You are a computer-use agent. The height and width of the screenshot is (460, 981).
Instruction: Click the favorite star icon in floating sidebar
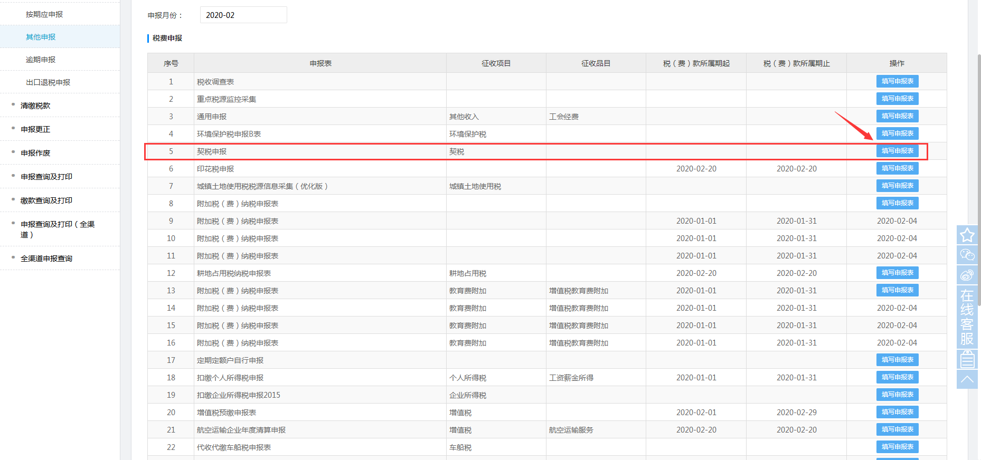967,235
